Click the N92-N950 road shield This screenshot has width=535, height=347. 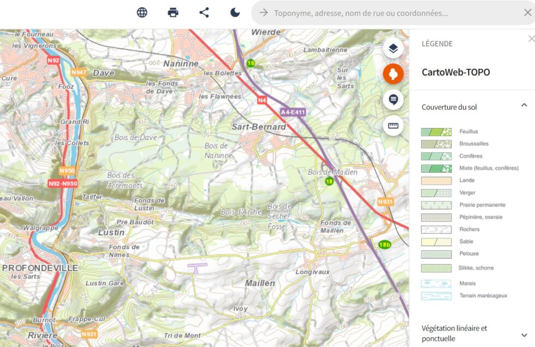pyautogui.click(x=63, y=184)
